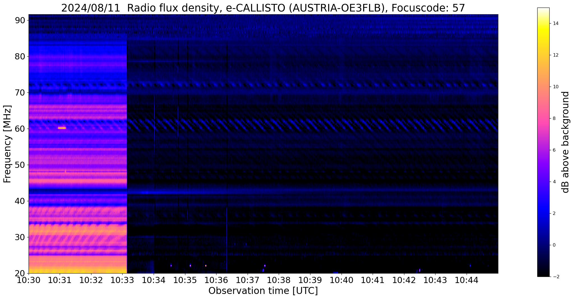This screenshot has width=574, height=299.
Task: Click the 20 MHz frequency tick label
Action: pos(20,273)
